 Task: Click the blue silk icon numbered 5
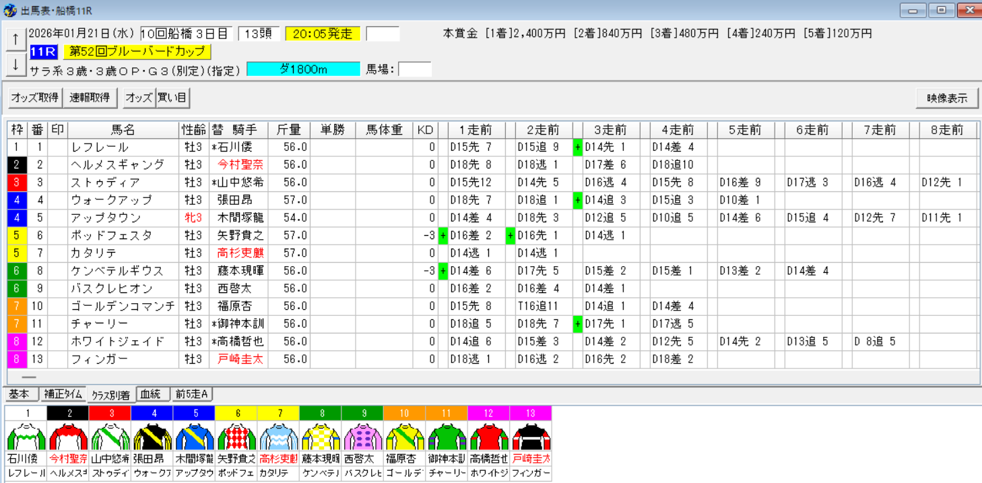pyautogui.click(x=194, y=436)
